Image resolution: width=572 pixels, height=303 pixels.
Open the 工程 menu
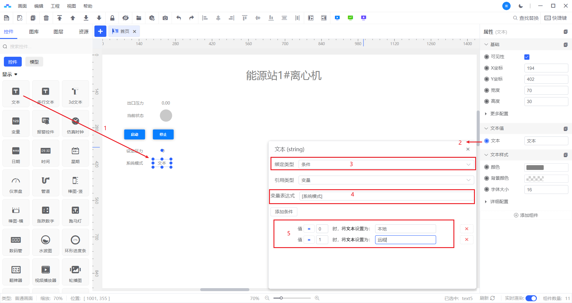tap(55, 6)
